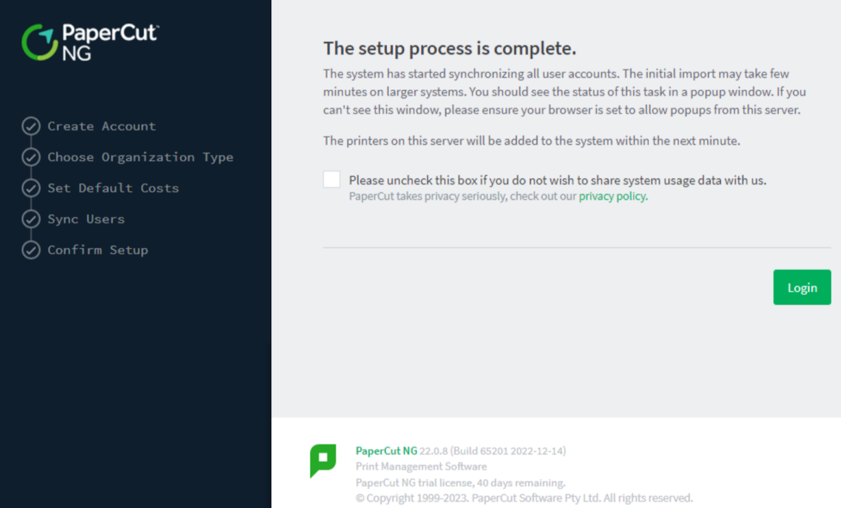
Task: Select the Sync Users step
Action: tap(86, 218)
